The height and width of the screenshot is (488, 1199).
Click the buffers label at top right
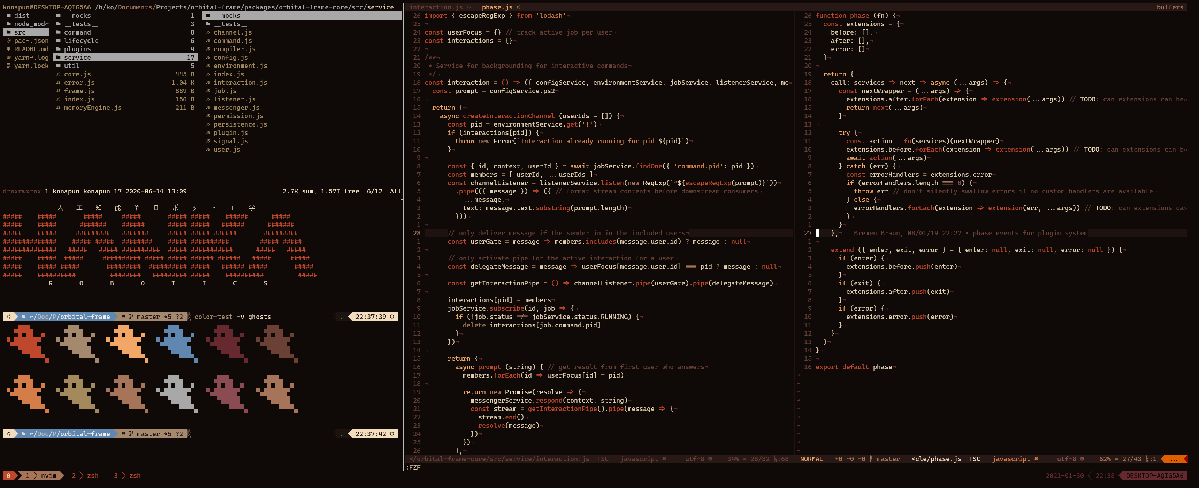(x=1169, y=7)
